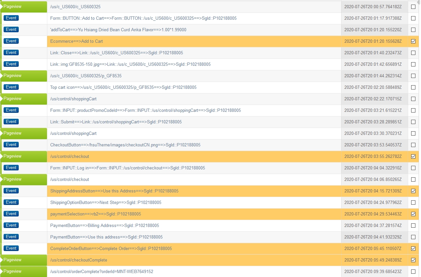421x277 pixels.
Task: Click timestamp 2020-07-26T20:05:45.110507Z
Action: pyautogui.click(x=373, y=249)
